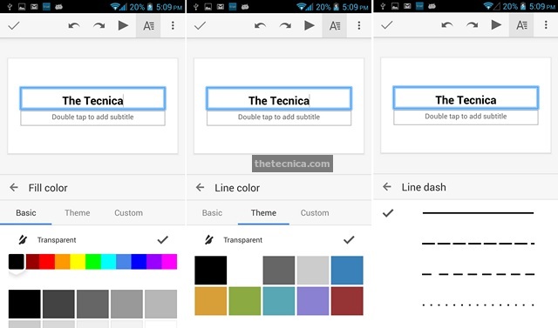Pick yellow in the Fill color hue strip

pyautogui.click(x=78, y=262)
